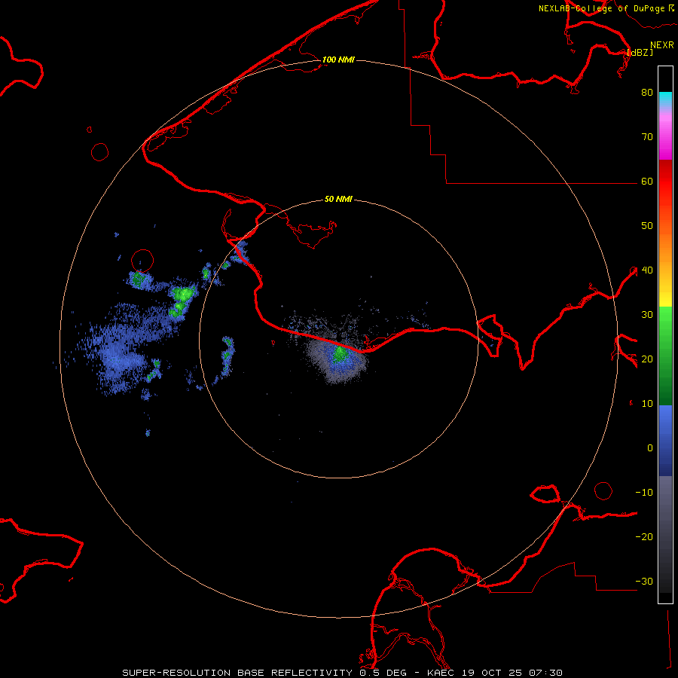
Task: Click the "50" dBZ scale value
Action: 647,226
